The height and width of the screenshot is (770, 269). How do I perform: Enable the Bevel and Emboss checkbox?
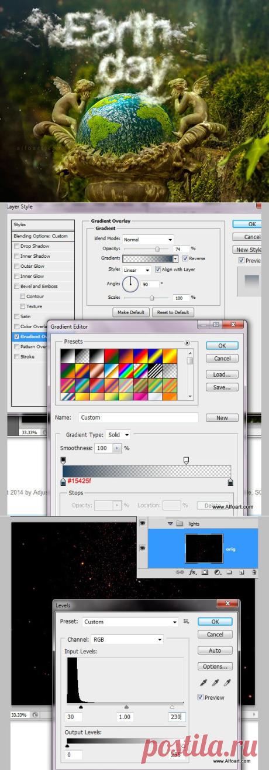(x=16, y=287)
